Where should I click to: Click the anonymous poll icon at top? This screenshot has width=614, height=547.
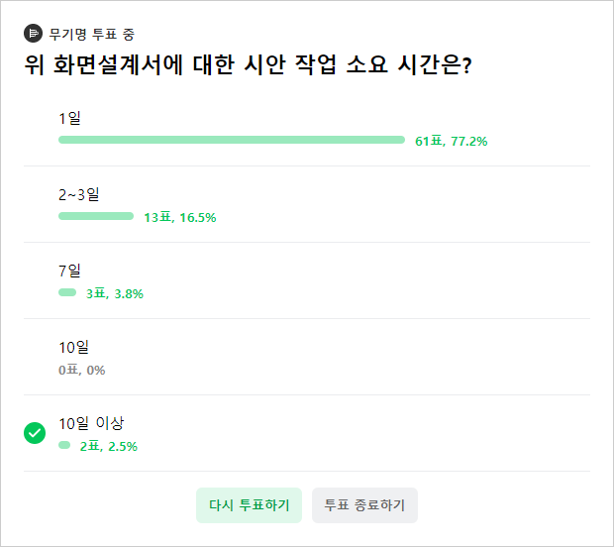(x=33, y=34)
